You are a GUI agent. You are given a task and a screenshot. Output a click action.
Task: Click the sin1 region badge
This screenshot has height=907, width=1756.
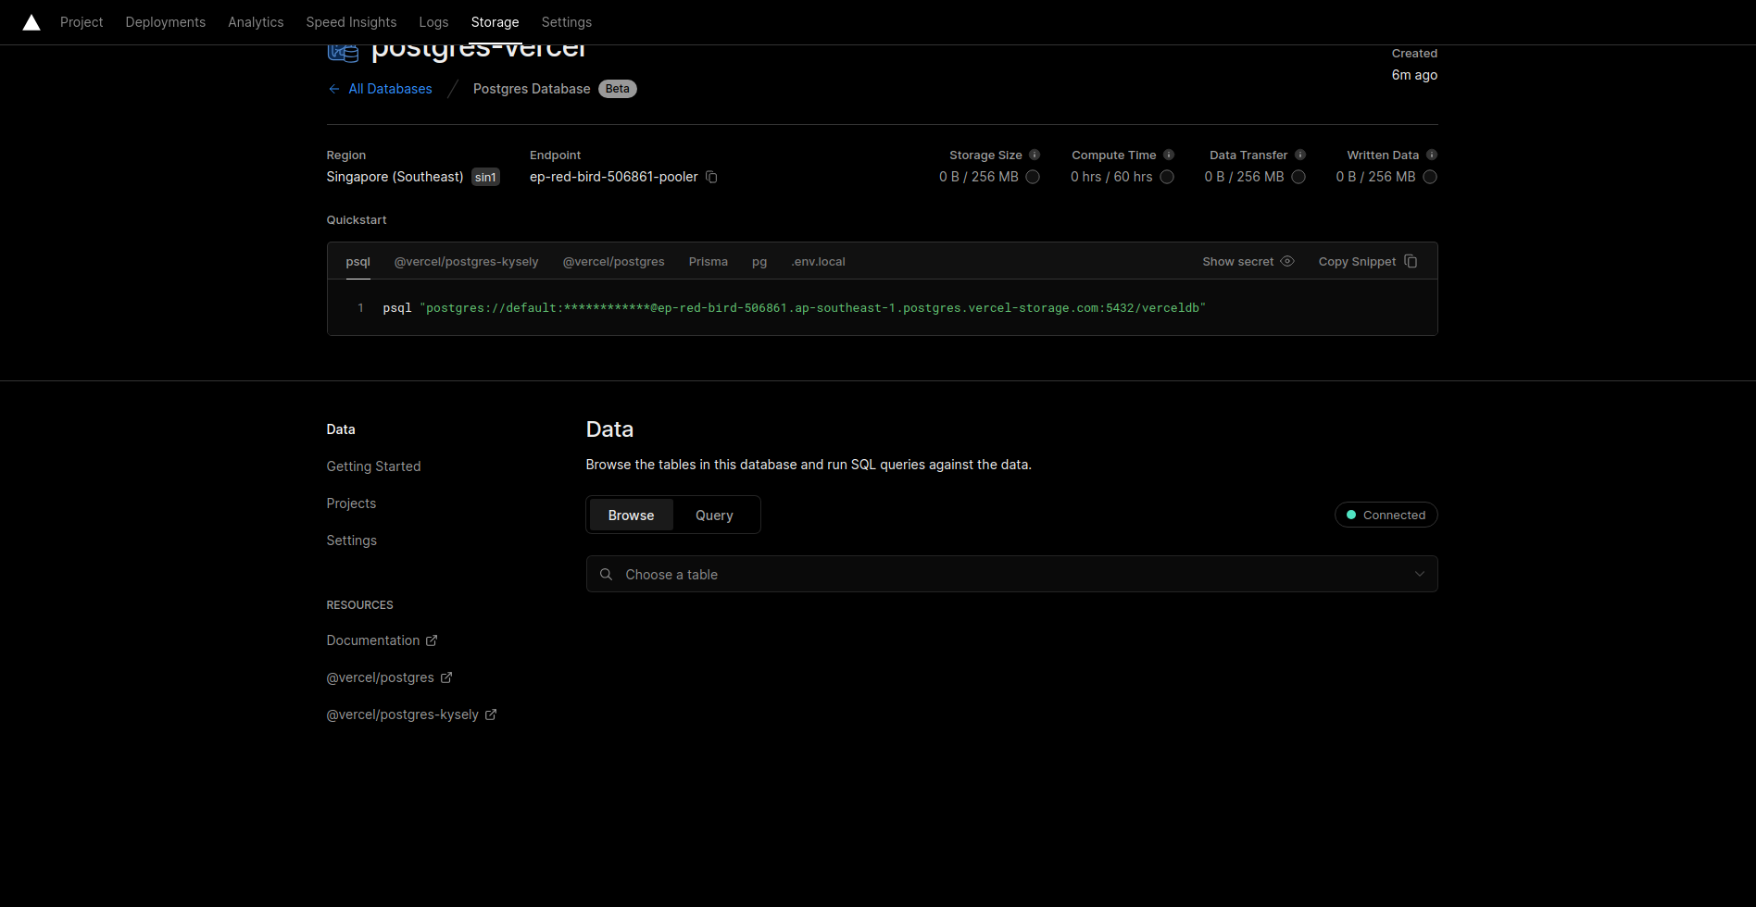point(485,177)
